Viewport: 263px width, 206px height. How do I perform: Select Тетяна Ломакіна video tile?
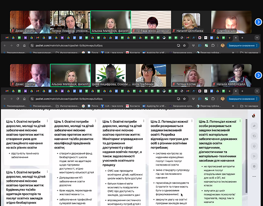pos(70,22)
